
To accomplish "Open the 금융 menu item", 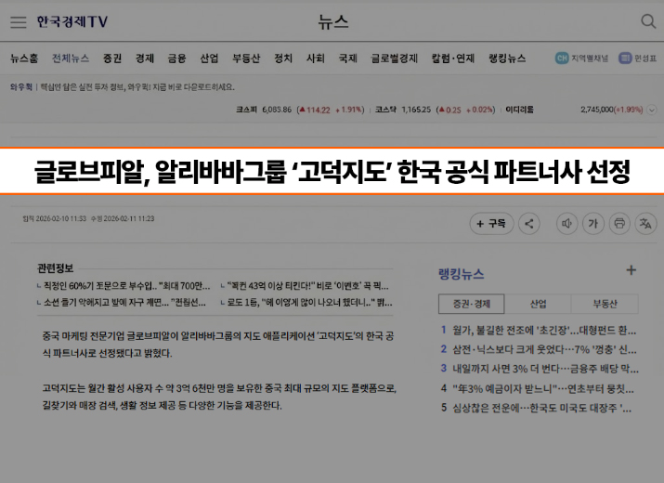I will pos(176,58).
